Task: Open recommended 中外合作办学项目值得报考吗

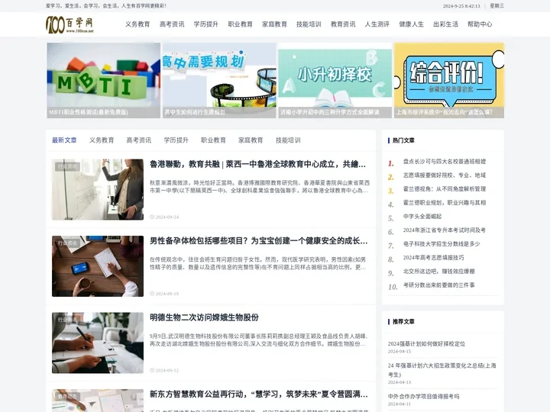Action: (x=424, y=397)
